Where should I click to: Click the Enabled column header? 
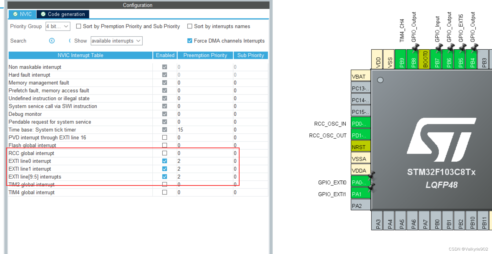[x=165, y=55]
